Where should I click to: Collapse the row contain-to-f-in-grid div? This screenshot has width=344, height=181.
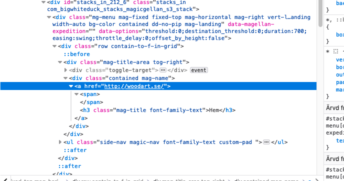tap(54, 46)
